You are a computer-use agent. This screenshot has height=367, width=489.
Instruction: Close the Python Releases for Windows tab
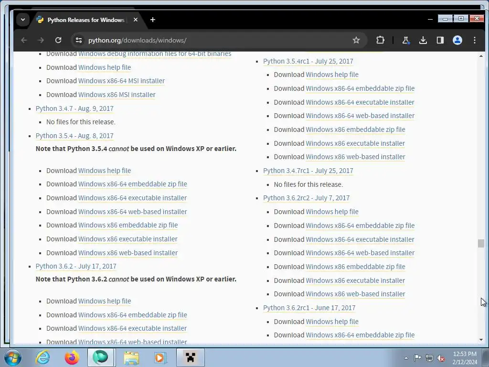coord(135,20)
